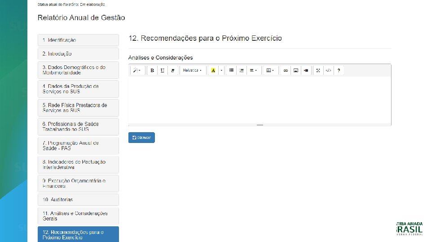Expand the paragraph alignment dropdown
431x242 pixels.
pyautogui.click(x=253, y=70)
